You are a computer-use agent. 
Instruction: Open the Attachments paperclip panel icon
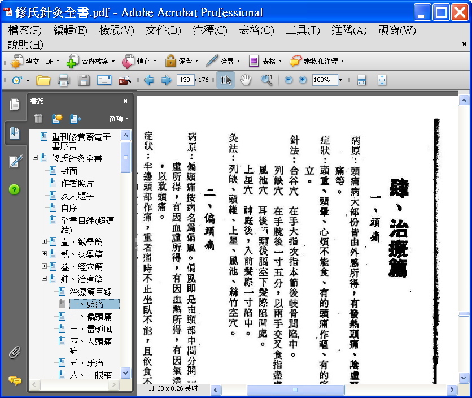(x=15, y=352)
